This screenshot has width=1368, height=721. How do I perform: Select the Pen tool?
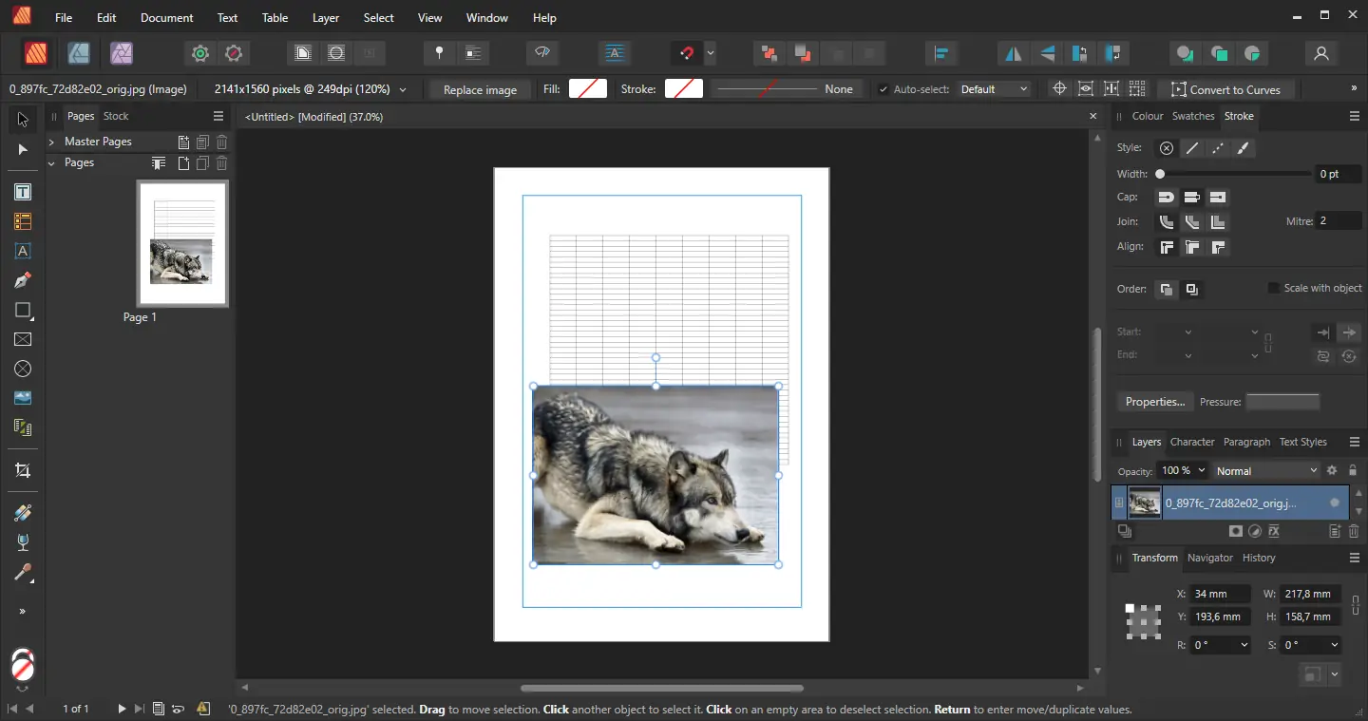(x=23, y=280)
